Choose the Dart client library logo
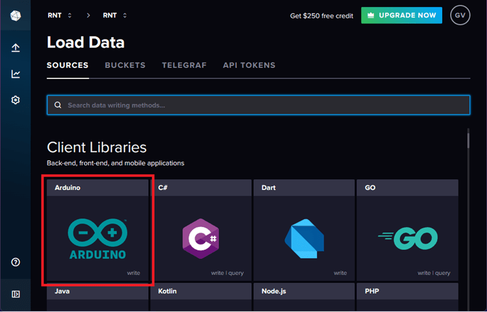Screen dimensions: 487x312 click(x=304, y=239)
